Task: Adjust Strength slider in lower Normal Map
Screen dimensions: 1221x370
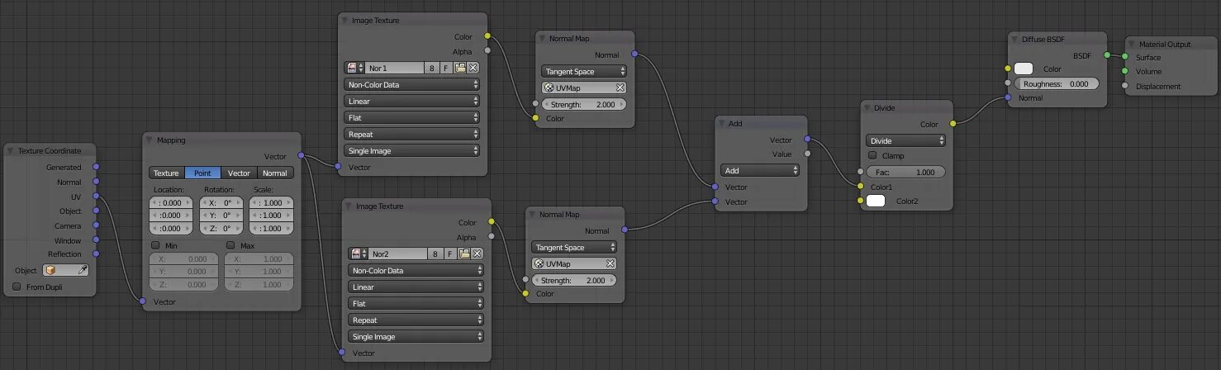Action: pyautogui.click(x=574, y=280)
